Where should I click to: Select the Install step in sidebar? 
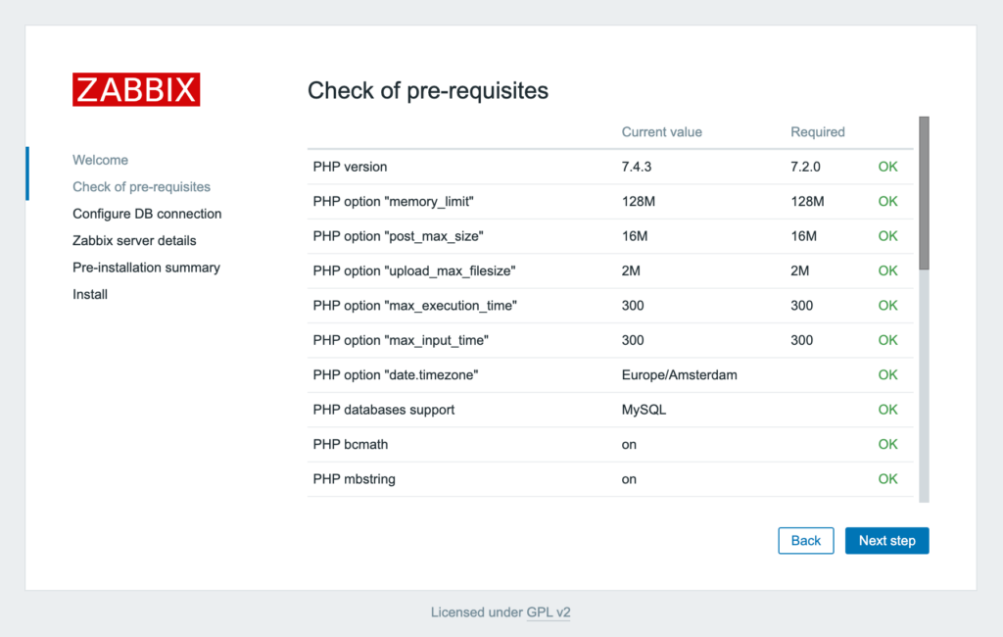pos(90,294)
